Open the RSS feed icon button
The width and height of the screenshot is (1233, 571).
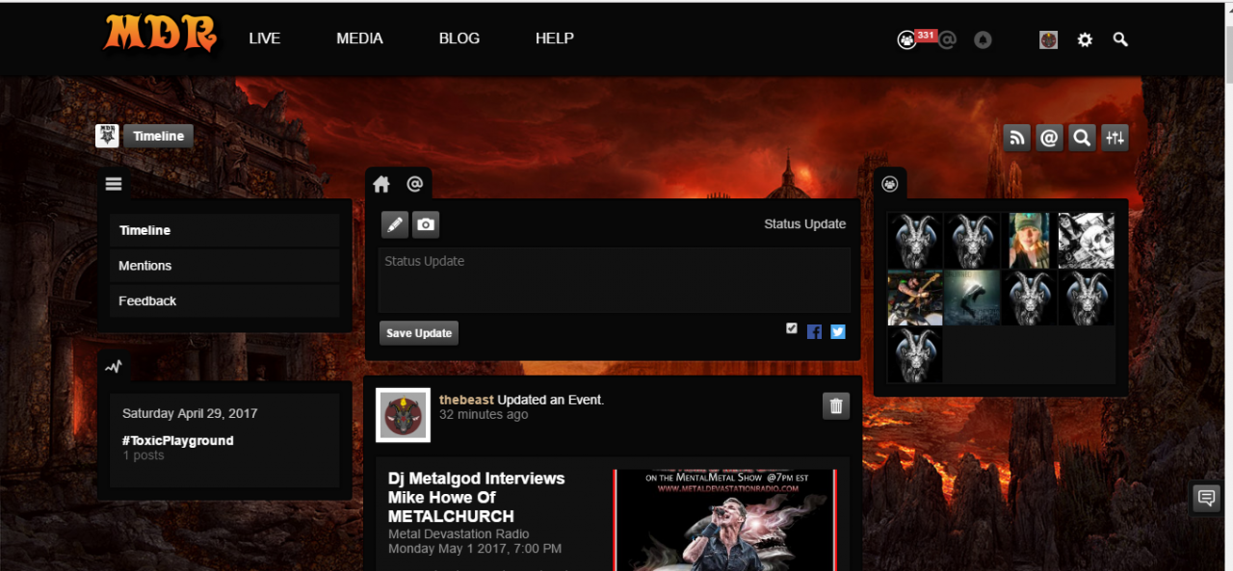[1017, 138]
